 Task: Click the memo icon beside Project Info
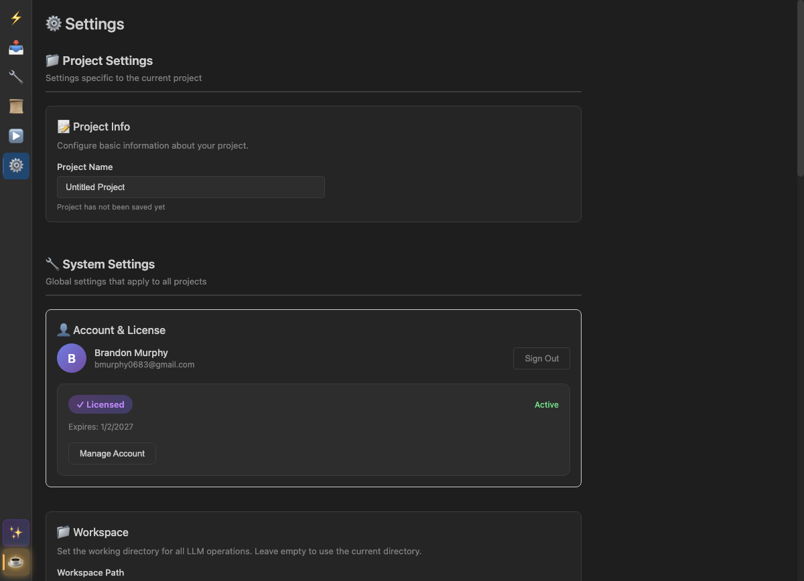pyautogui.click(x=64, y=126)
